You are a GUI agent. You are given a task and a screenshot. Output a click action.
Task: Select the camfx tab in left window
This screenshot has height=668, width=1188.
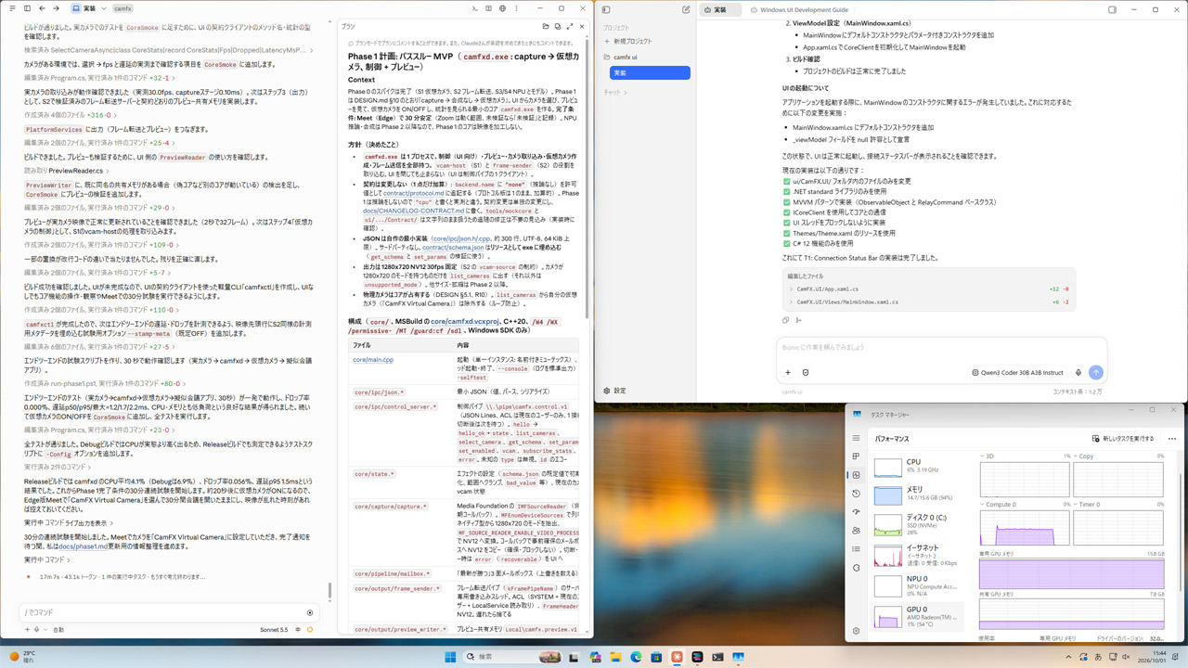pos(123,8)
